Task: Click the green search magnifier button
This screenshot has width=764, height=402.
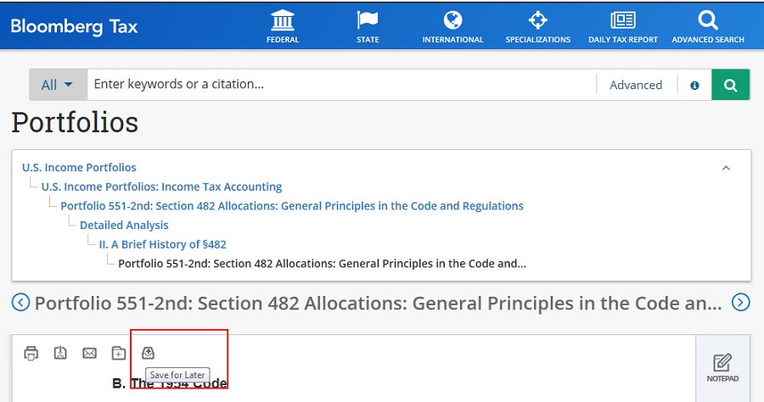Action: pos(730,85)
